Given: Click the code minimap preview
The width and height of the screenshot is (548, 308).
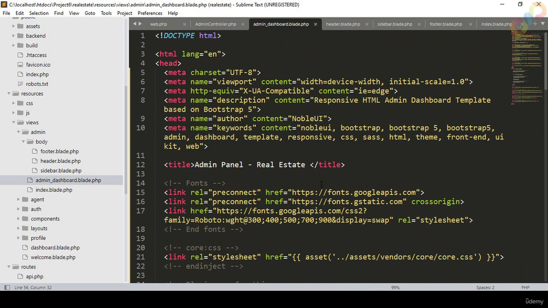Looking at the screenshot, I should point(526,68).
